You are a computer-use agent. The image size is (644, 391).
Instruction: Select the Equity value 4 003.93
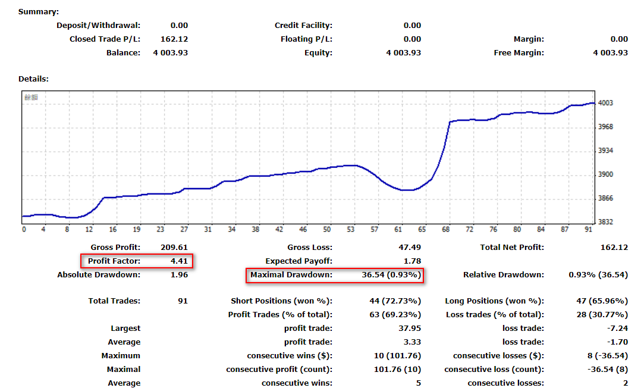403,52
